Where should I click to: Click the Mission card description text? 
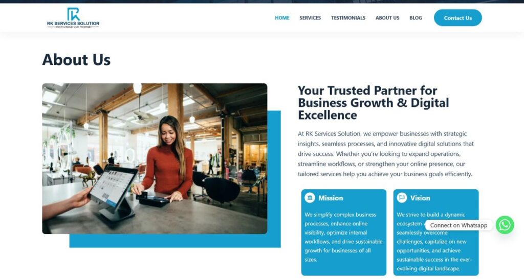343,237
